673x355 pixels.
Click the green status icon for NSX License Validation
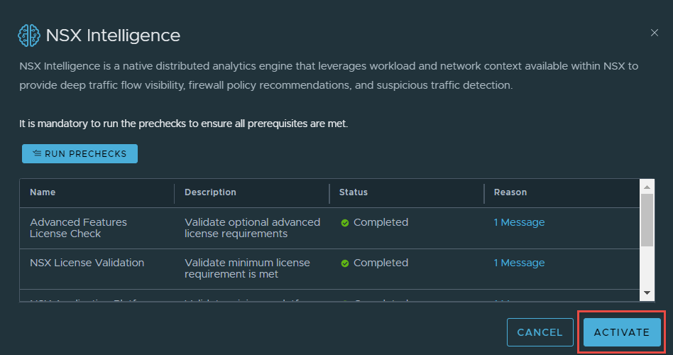(344, 263)
